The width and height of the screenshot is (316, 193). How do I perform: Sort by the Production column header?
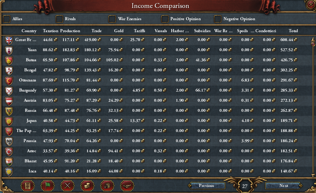tap(70, 31)
